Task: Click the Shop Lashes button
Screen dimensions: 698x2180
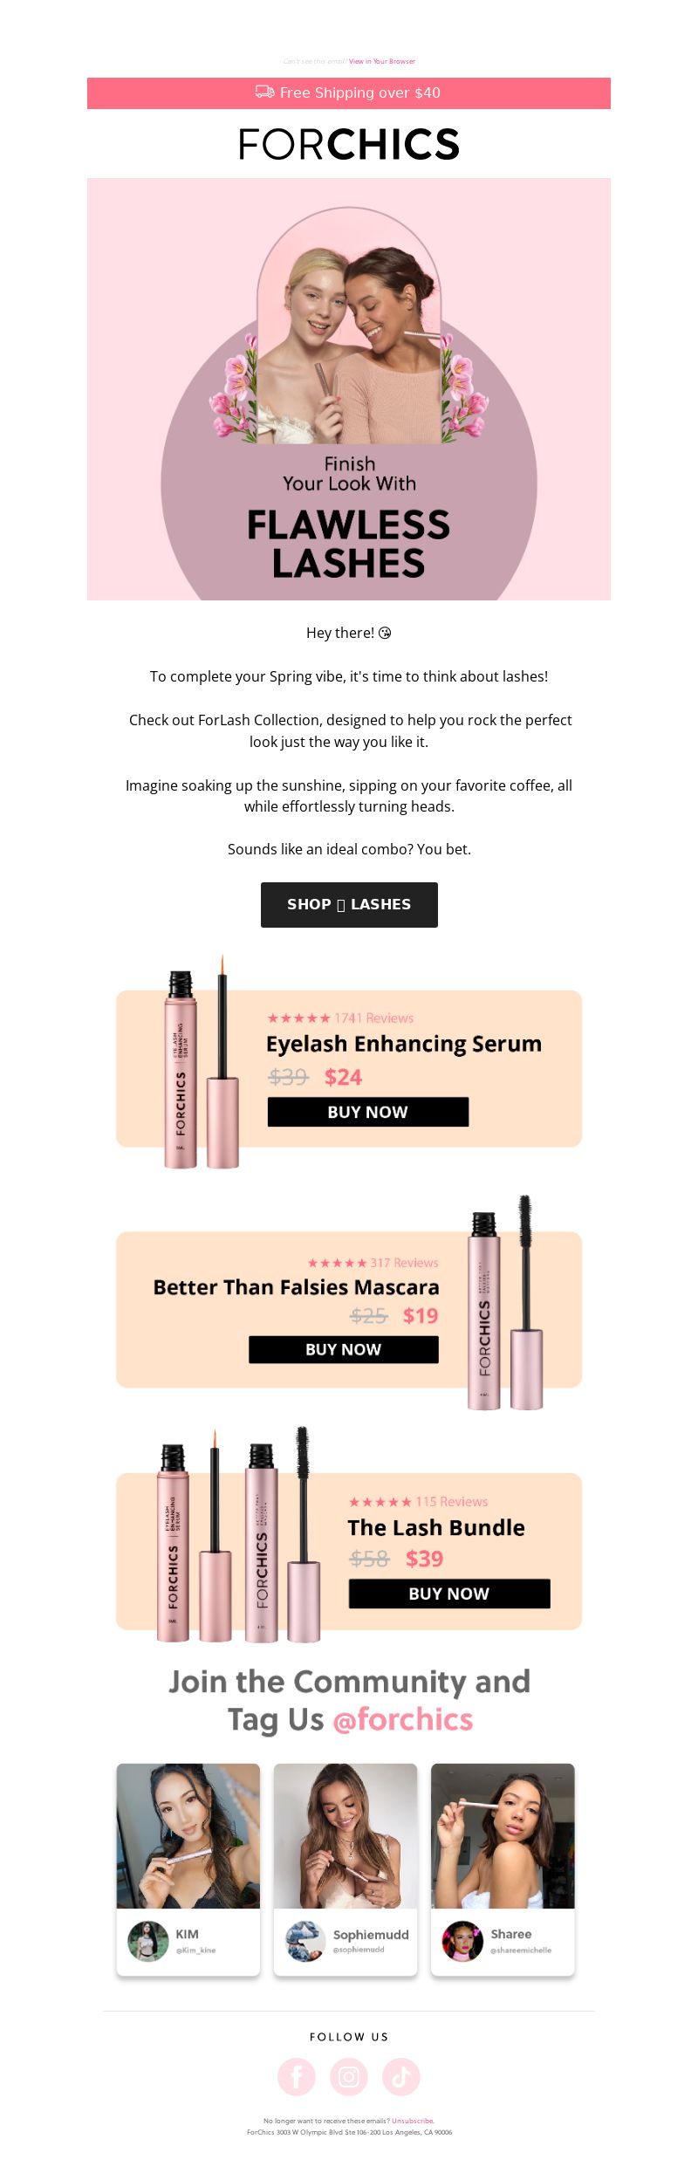Action: (349, 904)
